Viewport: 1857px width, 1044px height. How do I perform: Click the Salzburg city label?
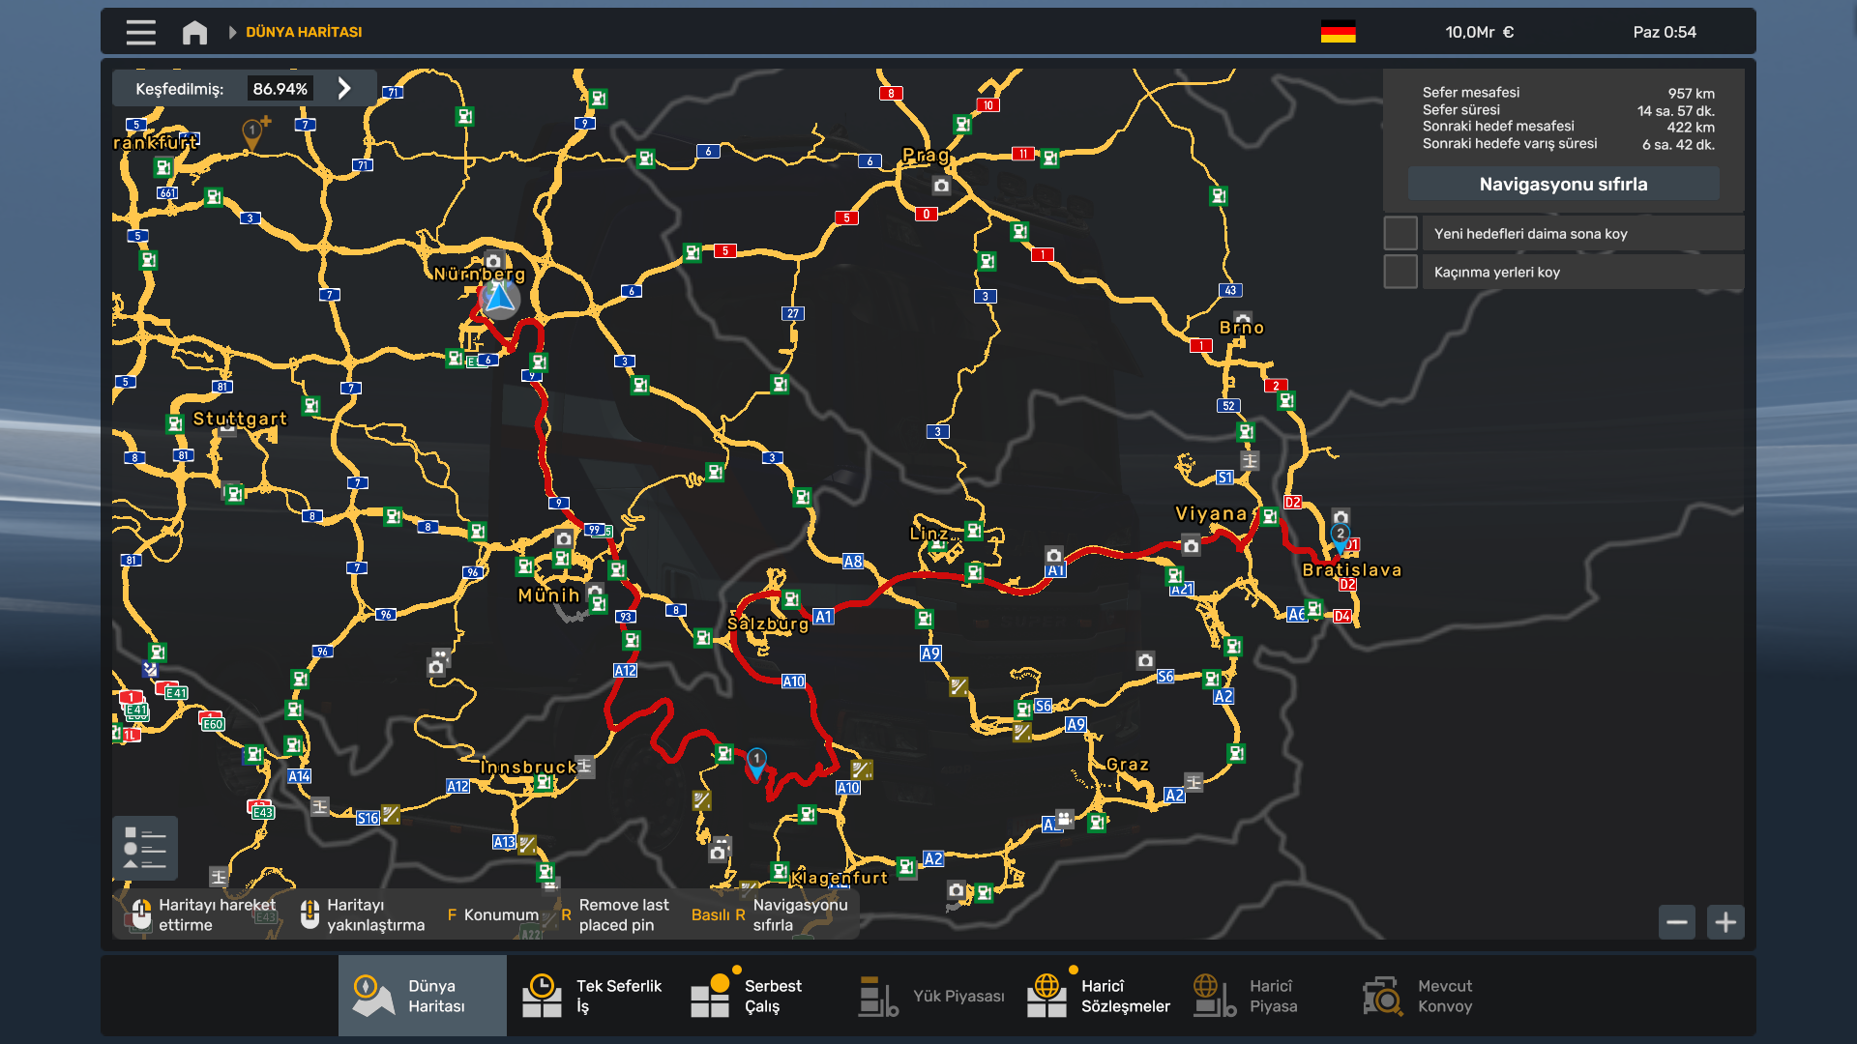pos(767,623)
